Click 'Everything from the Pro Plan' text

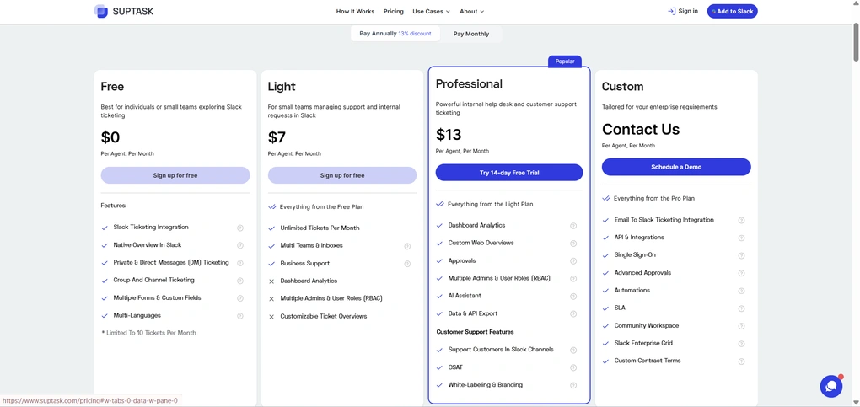[654, 199]
